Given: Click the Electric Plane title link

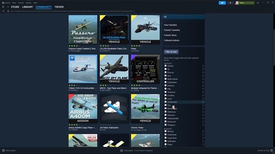Looking at the screenshot, I should click(137, 127).
